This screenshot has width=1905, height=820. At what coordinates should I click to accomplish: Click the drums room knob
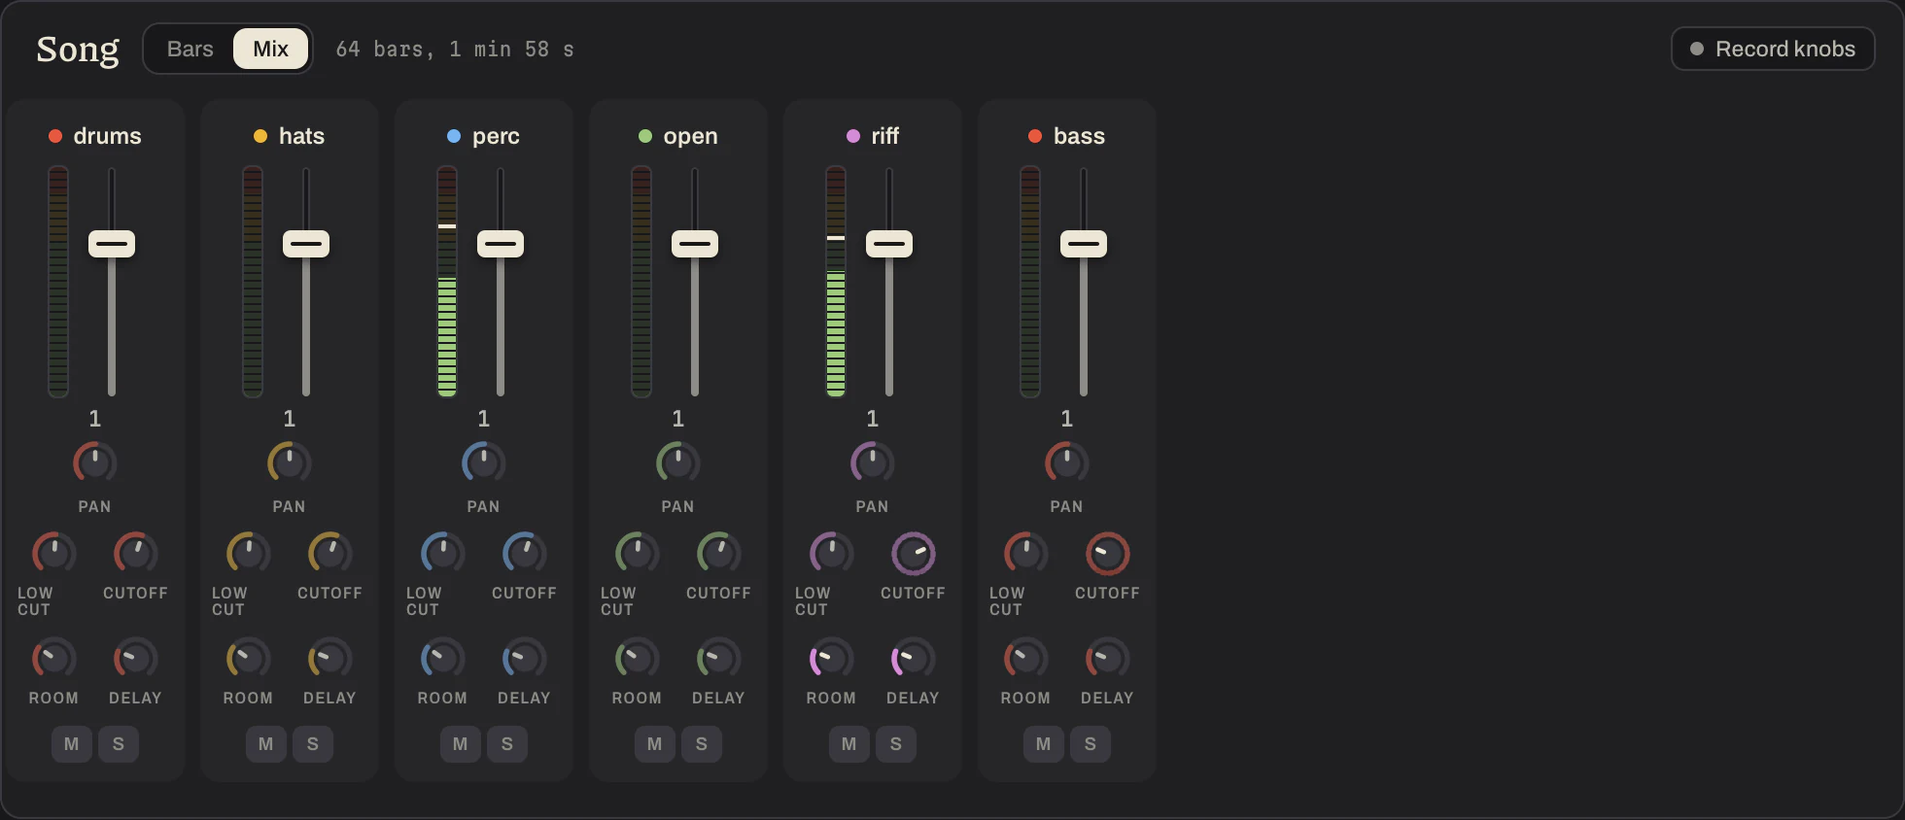53,659
